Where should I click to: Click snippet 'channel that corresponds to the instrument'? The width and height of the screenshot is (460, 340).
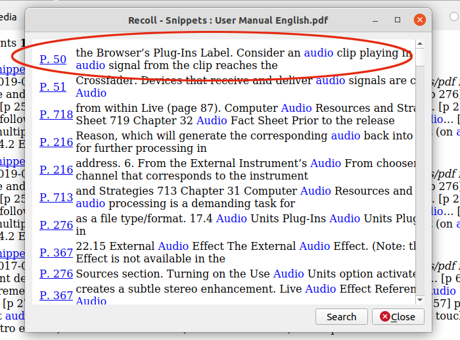click(x=192, y=176)
